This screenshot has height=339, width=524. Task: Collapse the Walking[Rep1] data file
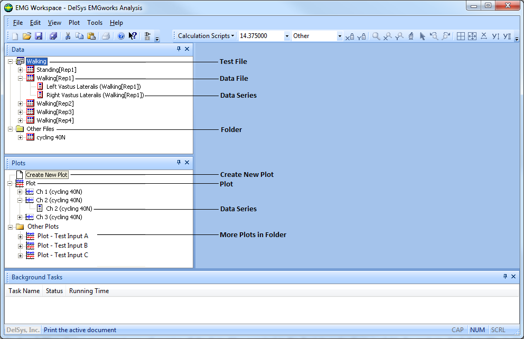pos(21,78)
